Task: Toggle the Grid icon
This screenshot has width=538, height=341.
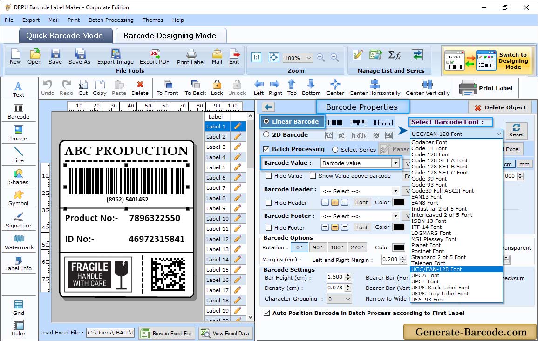Action: (x=19, y=308)
